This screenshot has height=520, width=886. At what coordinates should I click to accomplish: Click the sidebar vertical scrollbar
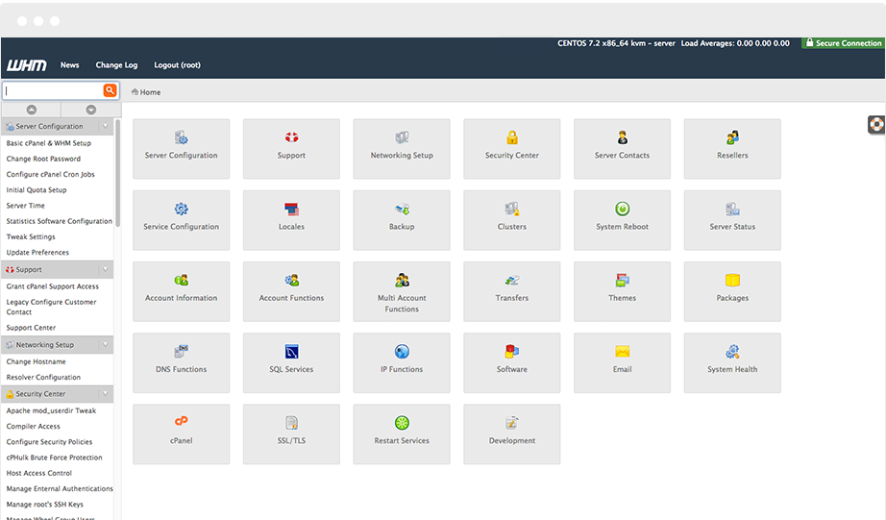118,173
